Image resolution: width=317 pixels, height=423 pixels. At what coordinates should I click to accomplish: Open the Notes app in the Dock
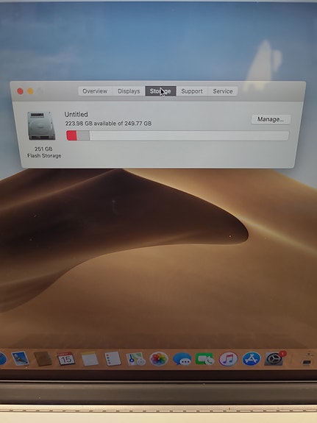(x=89, y=359)
